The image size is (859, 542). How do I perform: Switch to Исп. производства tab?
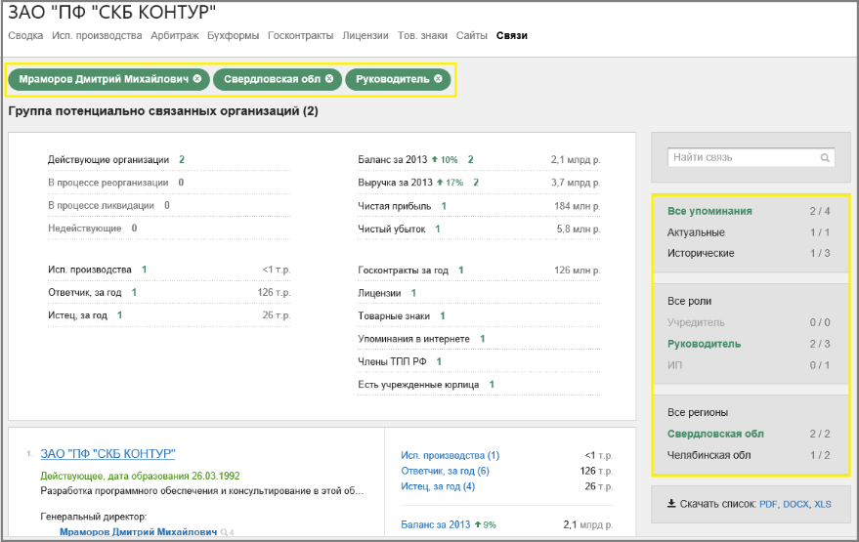coord(97,35)
